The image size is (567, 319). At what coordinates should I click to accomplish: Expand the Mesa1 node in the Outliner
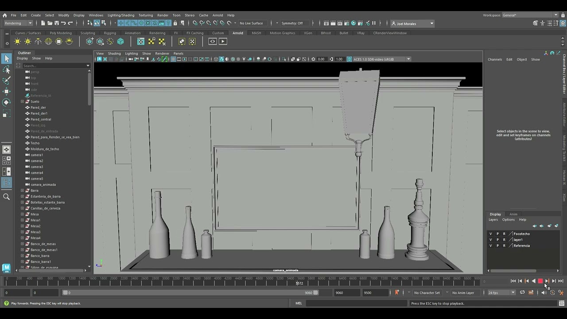coord(22,220)
